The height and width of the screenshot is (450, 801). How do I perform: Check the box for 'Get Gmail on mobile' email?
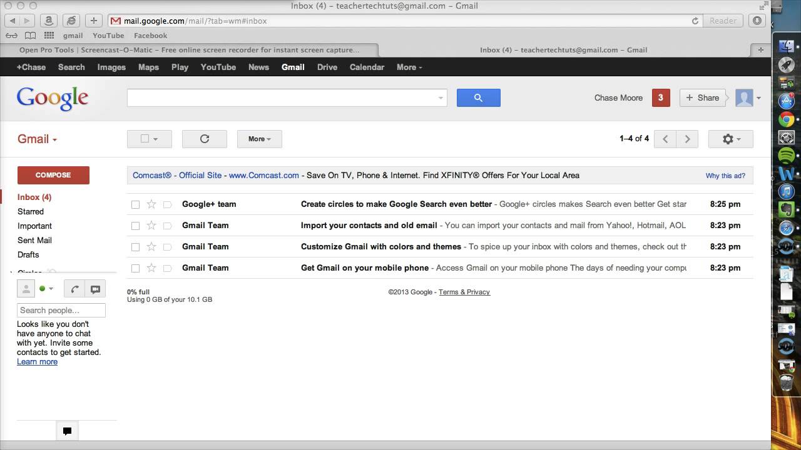tap(135, 268)
